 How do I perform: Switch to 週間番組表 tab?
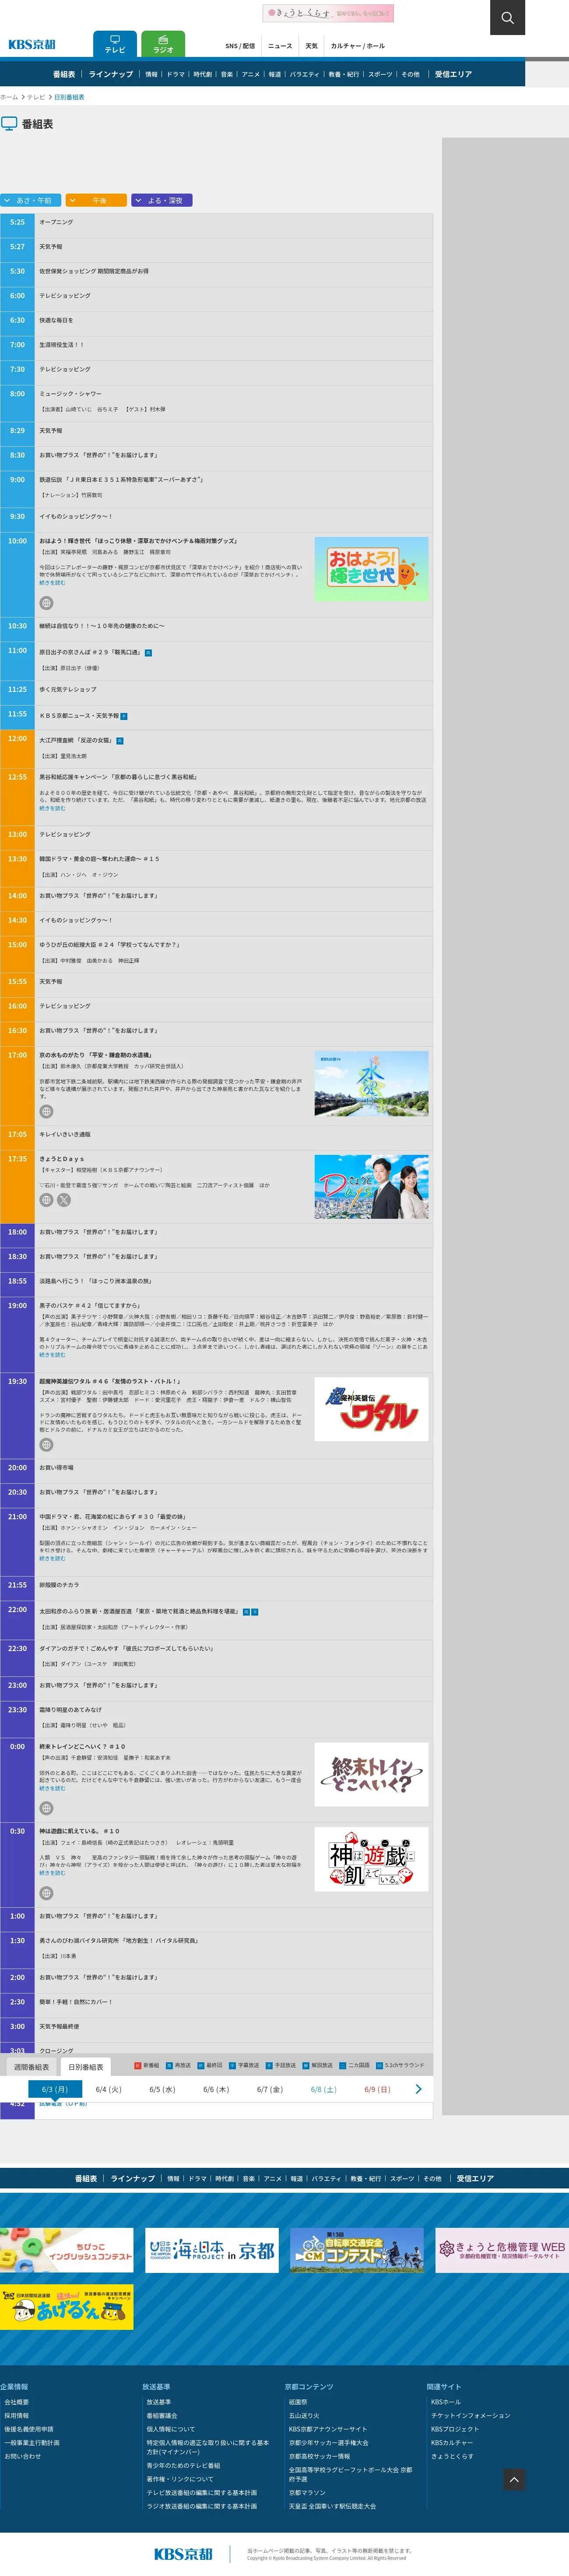click(31, 2067)
